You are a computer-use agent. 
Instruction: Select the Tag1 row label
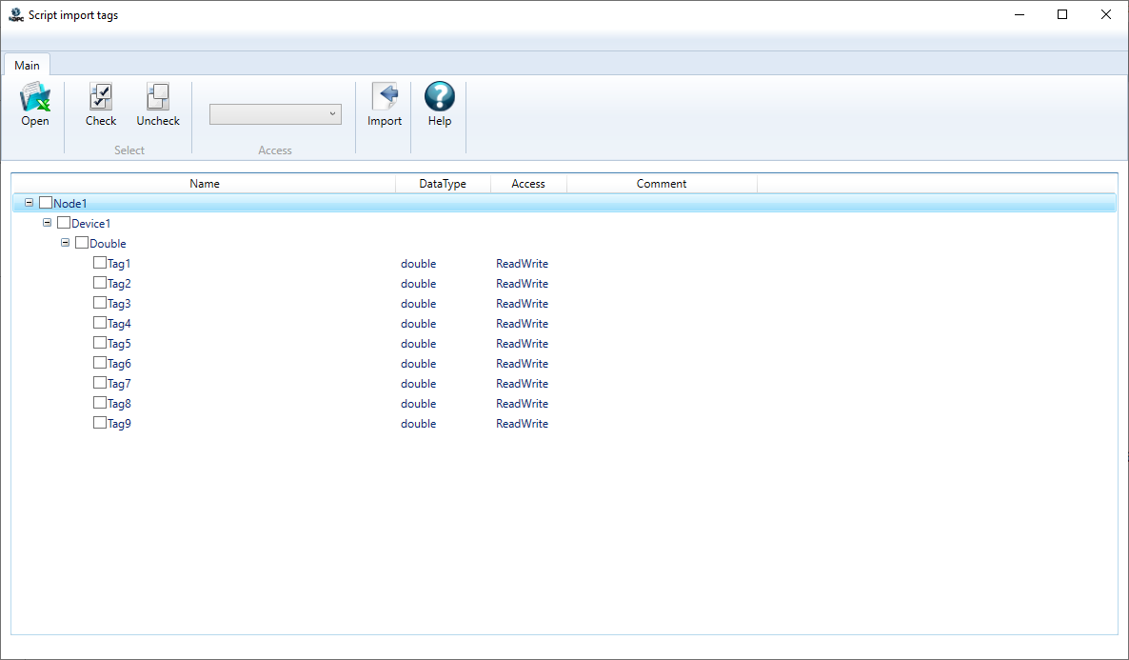[120, 264]
